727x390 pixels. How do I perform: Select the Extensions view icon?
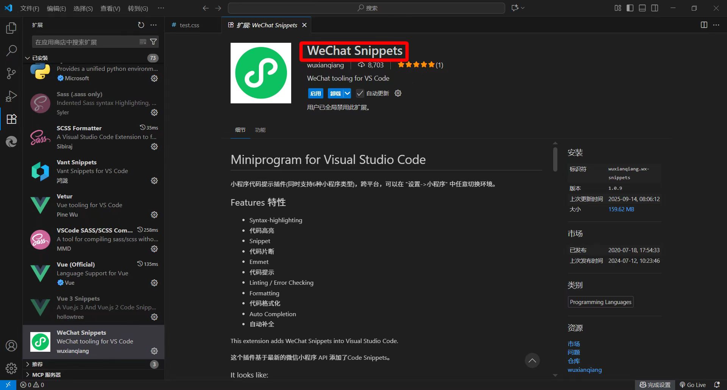pyautogui.click(x=11, y=119)
